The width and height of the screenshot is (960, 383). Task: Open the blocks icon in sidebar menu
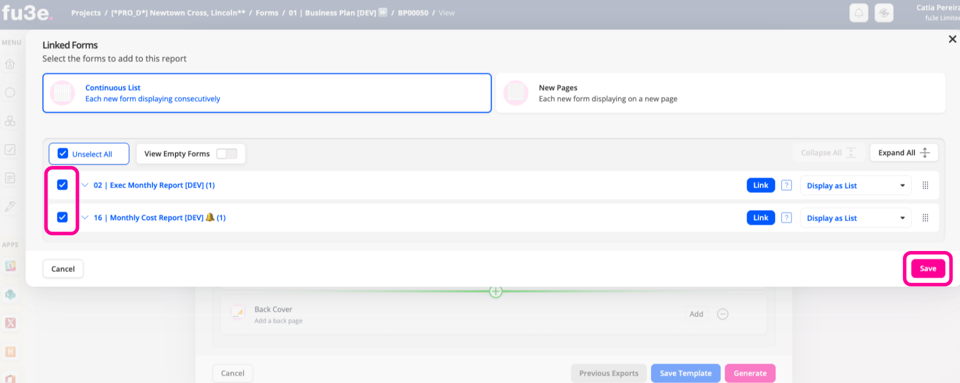(x=10, y=121)
